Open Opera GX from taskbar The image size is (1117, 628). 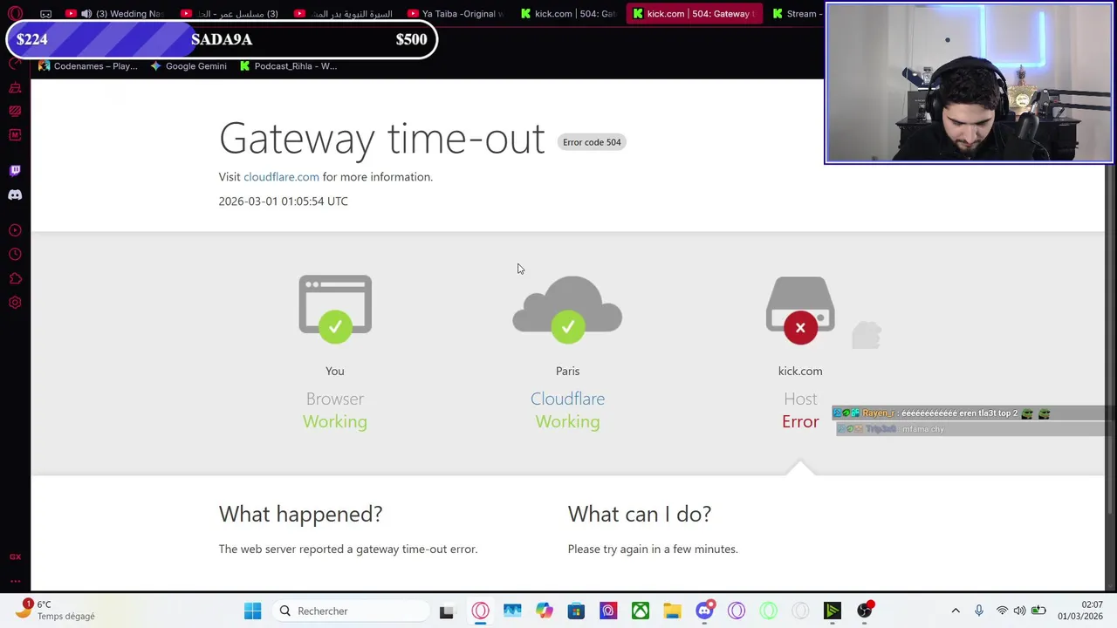point(480,611)
